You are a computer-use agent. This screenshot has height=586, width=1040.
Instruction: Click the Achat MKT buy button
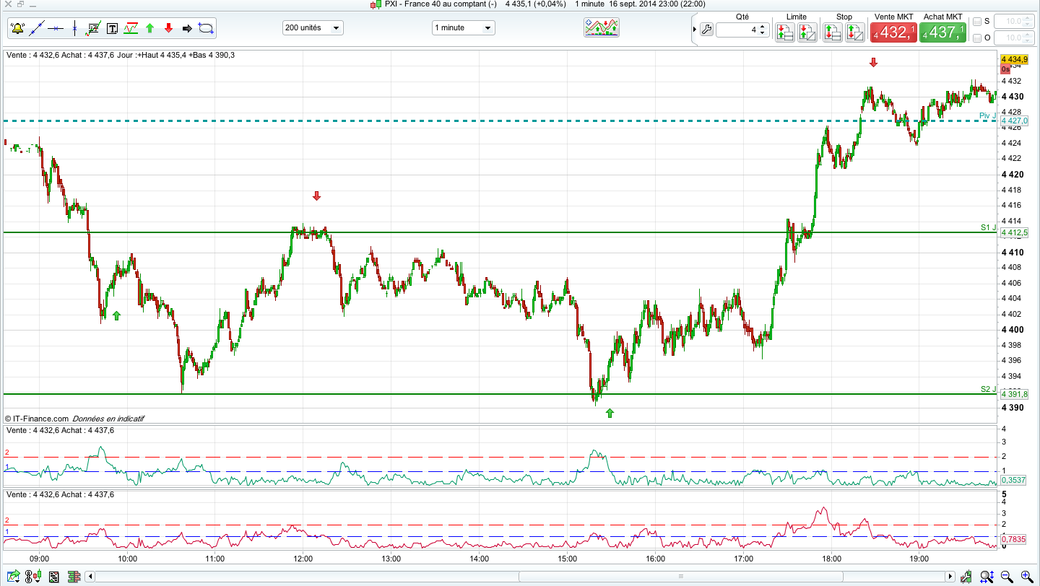point(942,32)
